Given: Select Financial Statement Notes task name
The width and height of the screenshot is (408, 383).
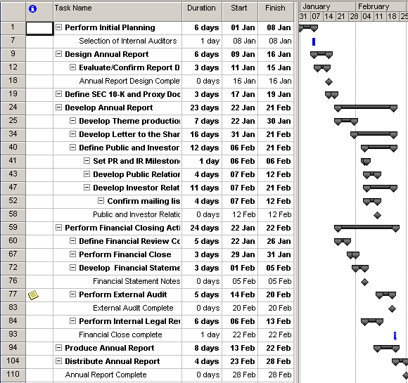Looking at the screenshot, I should (x=136, y=281).
